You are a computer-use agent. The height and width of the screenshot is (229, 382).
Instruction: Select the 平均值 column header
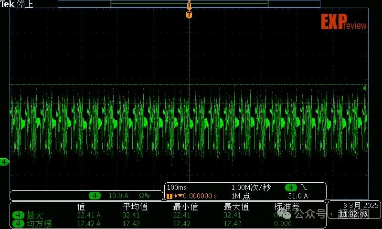point(135,207)
